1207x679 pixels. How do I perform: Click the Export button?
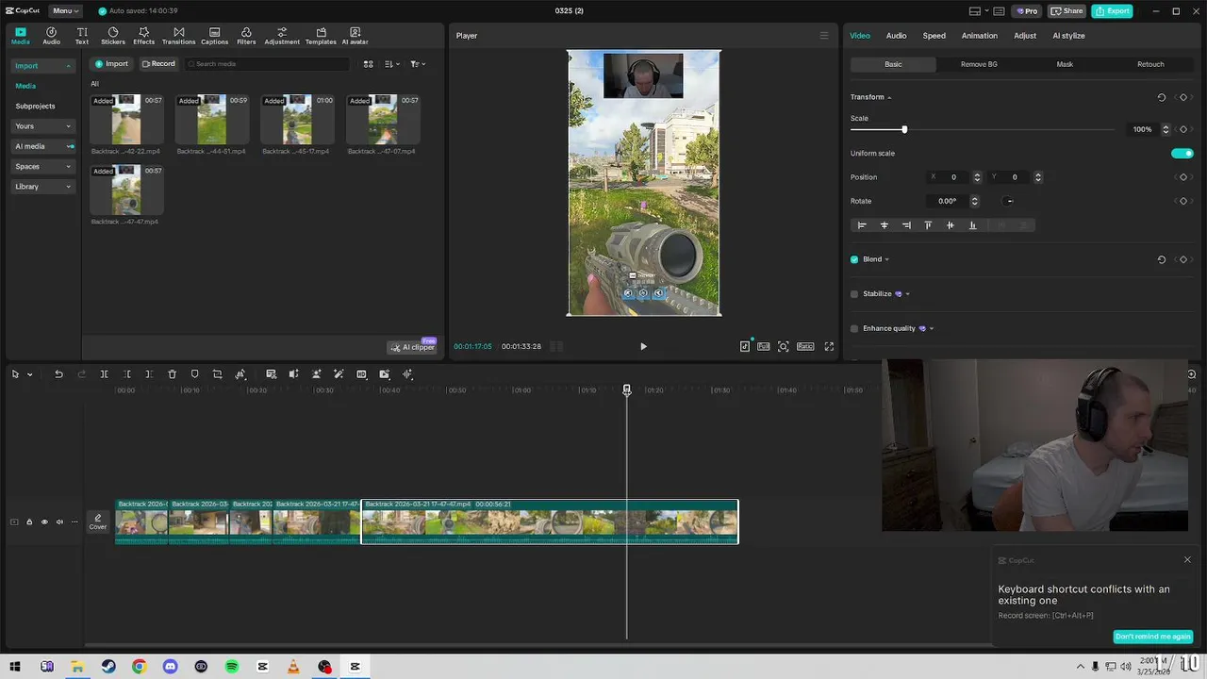(1112, 10)
